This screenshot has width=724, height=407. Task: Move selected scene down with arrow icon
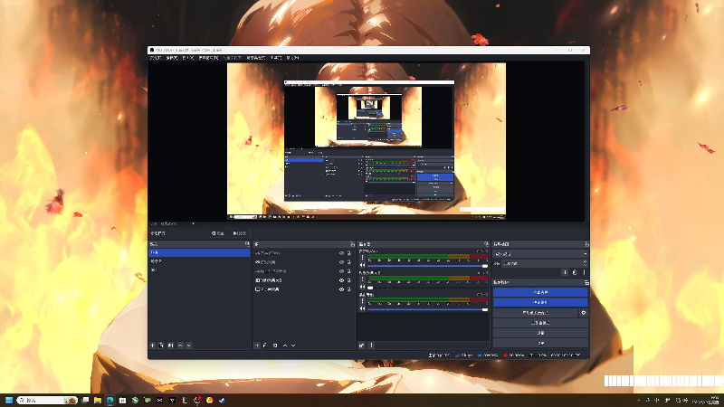coord(189,345)
